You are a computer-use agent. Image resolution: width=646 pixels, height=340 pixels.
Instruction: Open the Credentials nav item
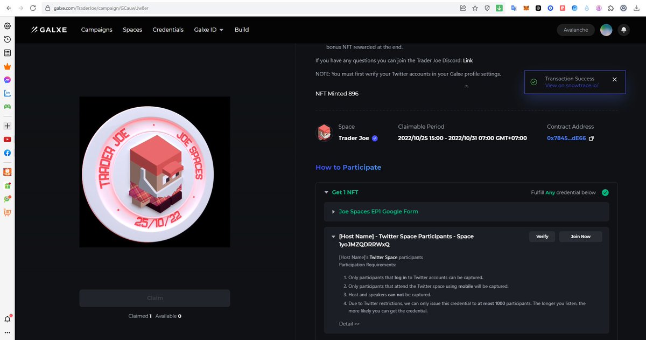pyautogui.click(x=168, y=30)
